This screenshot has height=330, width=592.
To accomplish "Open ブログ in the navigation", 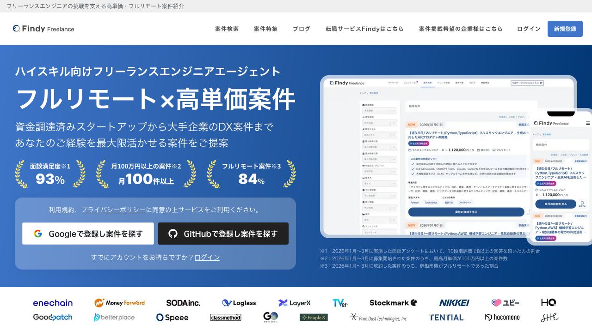I will [302, 29].
